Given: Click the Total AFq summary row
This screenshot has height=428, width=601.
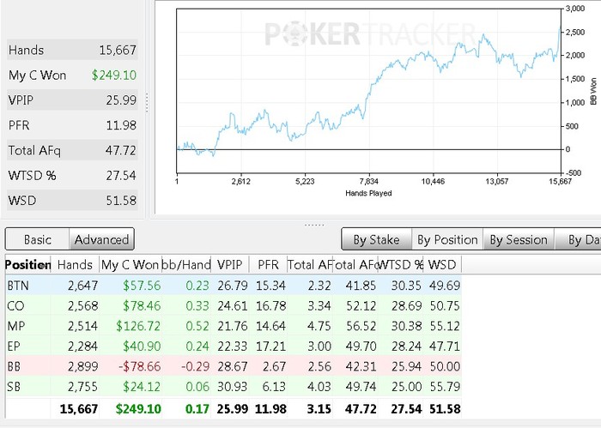Looking at the screenshot, I should (x=72, y=150).
